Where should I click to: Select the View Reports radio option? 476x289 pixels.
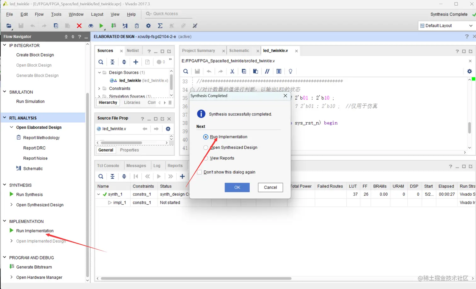click(206, 158)
